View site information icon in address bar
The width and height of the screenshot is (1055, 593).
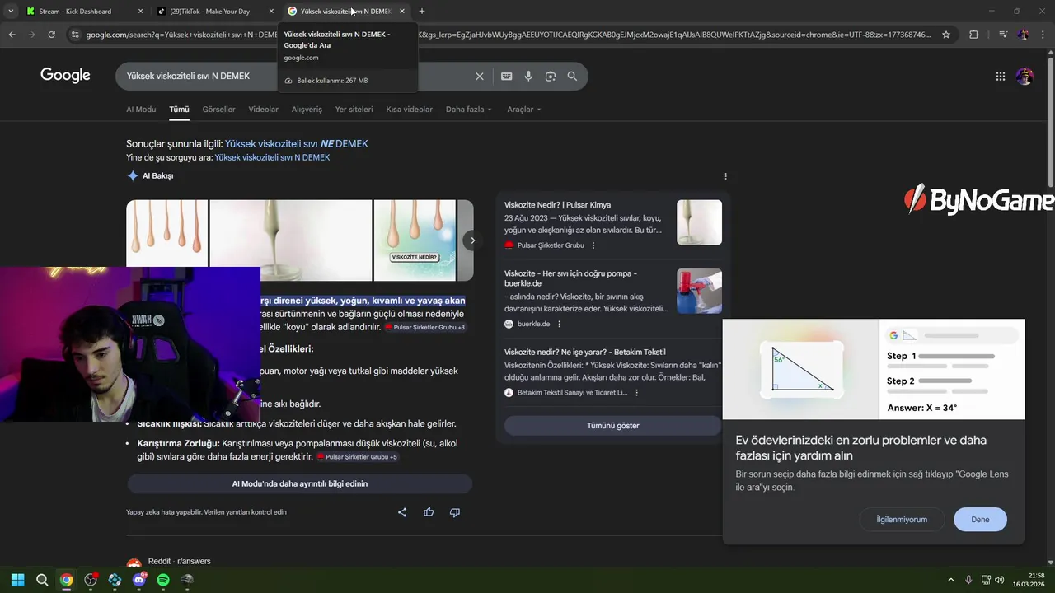point(75,35)
